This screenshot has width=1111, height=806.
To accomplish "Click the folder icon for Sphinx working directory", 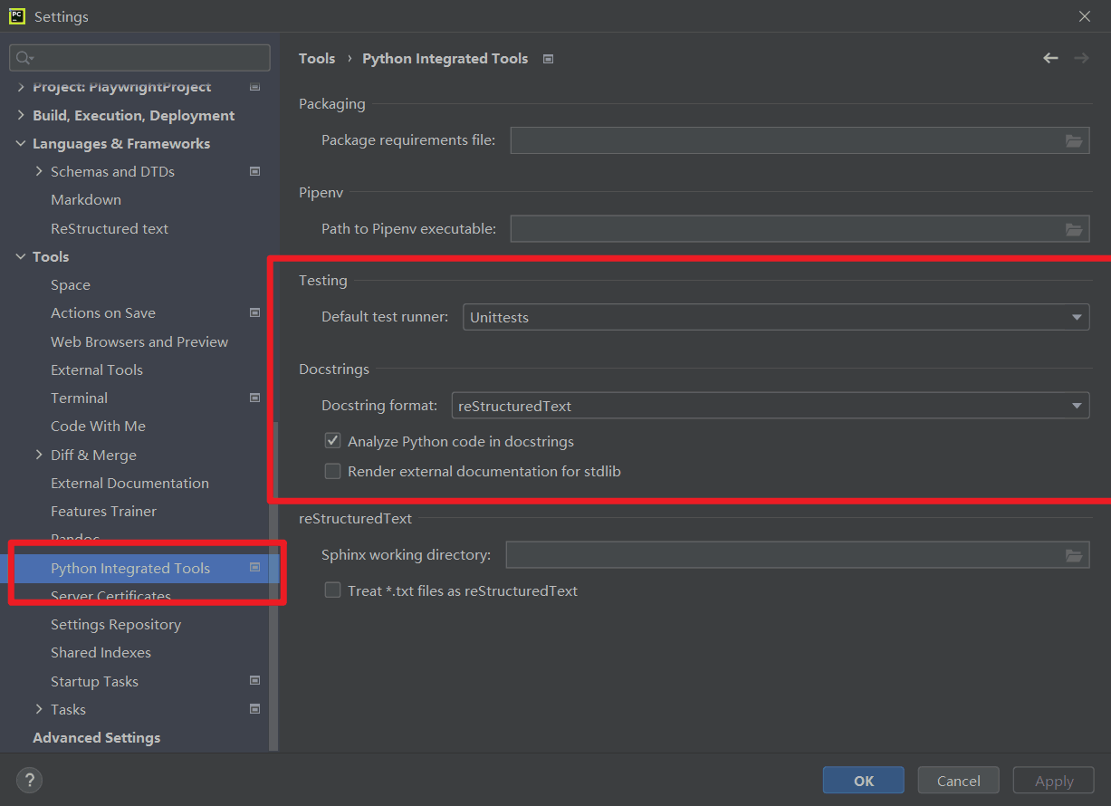I will (1074, 555).
